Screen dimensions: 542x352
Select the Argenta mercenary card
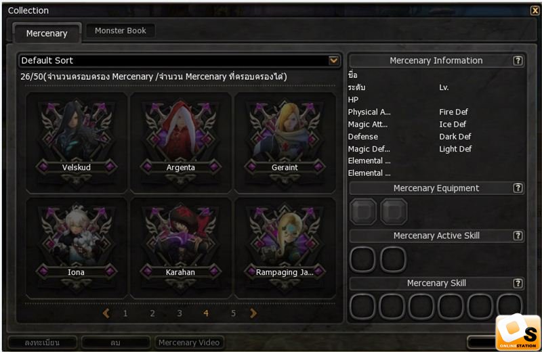180,142
